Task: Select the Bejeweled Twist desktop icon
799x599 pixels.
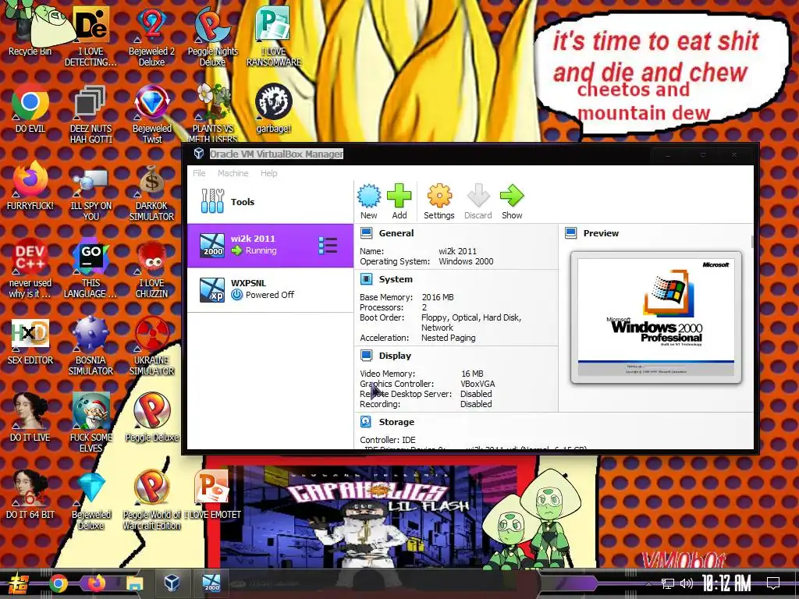Action: pos(152,113)
